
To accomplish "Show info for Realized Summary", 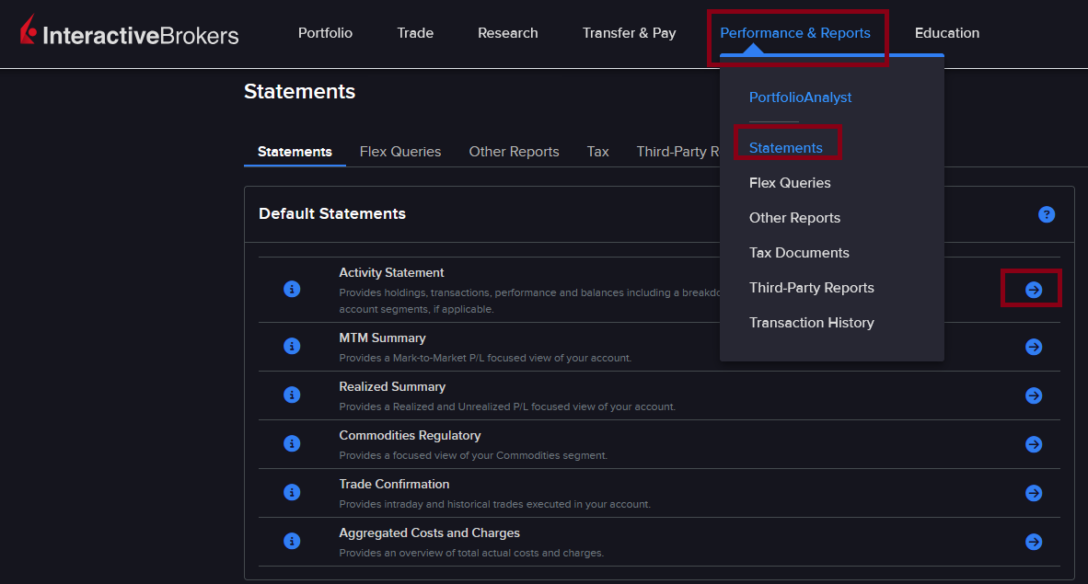I will 292,395.
